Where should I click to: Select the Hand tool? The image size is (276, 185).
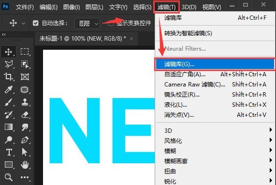[25, 165]
